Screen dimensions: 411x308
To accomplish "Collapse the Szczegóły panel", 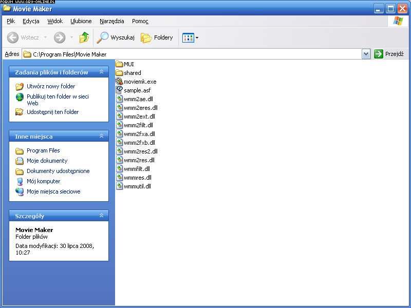I will 101,216.
